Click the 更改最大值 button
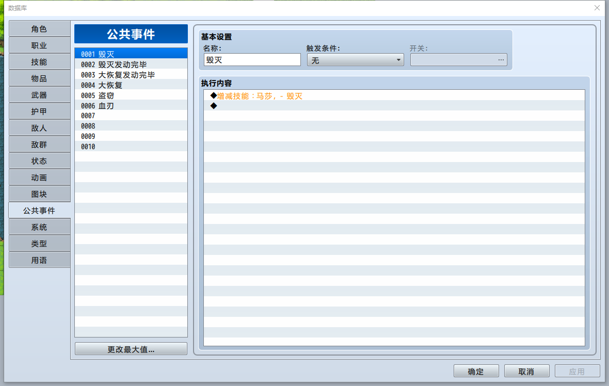 (131, 349)
